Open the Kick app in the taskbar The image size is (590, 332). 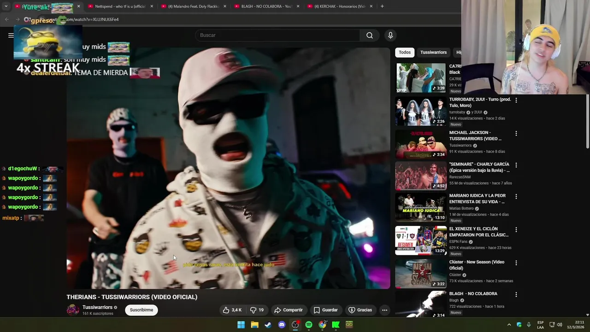point(336,325)
